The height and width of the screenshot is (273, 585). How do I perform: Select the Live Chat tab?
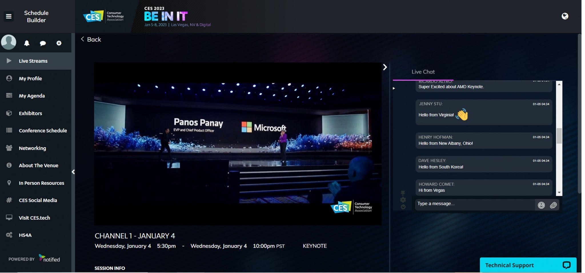pyautogui.click(x=423, y=72)
